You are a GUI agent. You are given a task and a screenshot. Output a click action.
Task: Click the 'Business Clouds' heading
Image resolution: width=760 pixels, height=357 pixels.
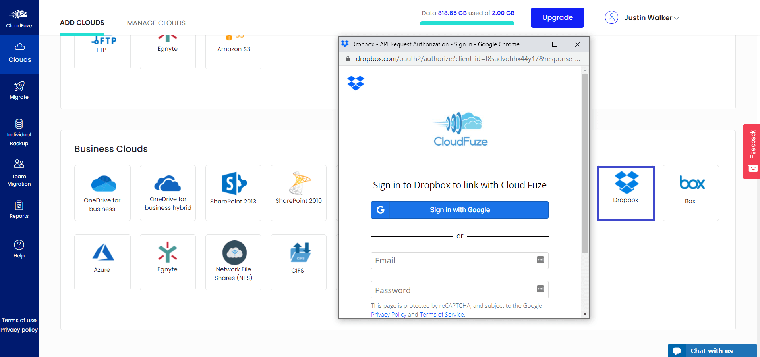[111, 149]
